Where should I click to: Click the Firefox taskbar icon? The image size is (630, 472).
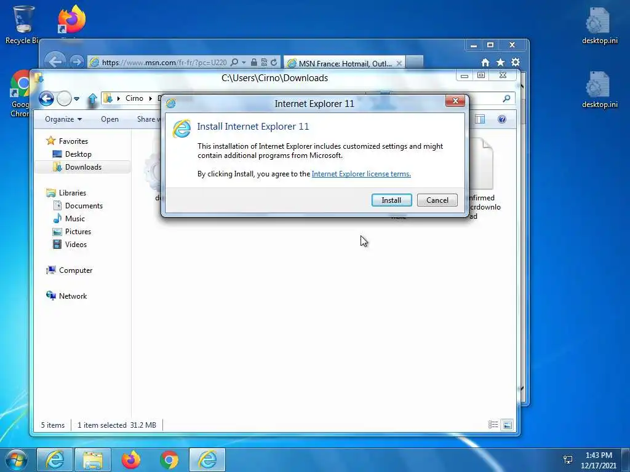(130, 460)
